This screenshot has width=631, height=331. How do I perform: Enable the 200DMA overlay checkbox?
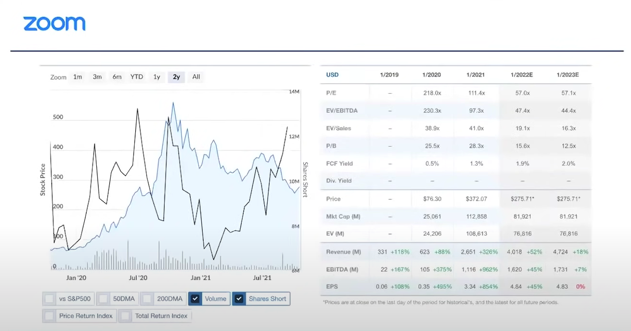(x=147, y=299)
